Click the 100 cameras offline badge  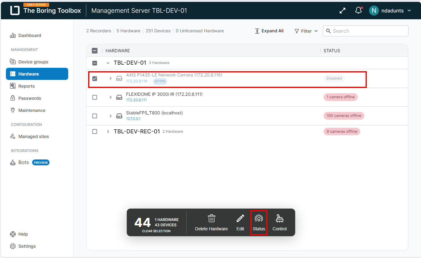click(344, 116)
